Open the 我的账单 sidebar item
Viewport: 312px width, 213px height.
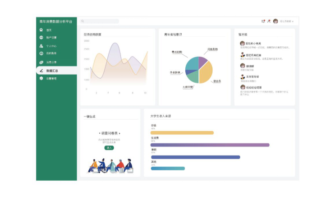(51, 53)
